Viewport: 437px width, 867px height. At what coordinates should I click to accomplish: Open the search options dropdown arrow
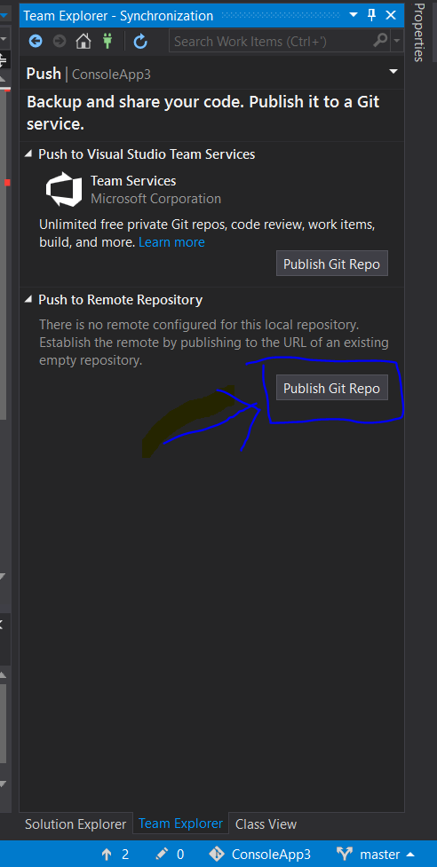pos(397,41)
